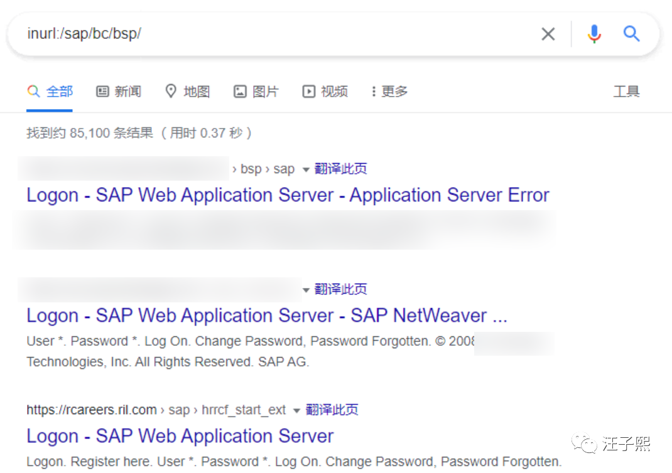Switch to the 新闻 tab
Screen dimensions: 672x473
(119, 91)
